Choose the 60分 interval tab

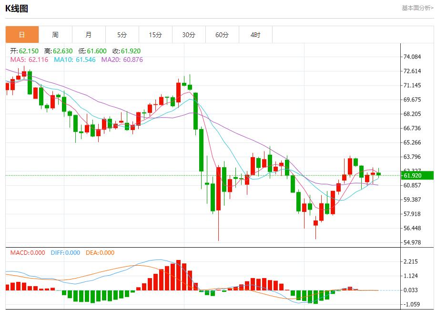222,35
